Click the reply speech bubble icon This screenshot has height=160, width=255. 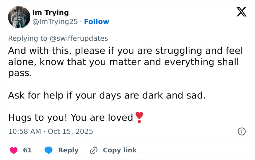[x=48, y=150]
